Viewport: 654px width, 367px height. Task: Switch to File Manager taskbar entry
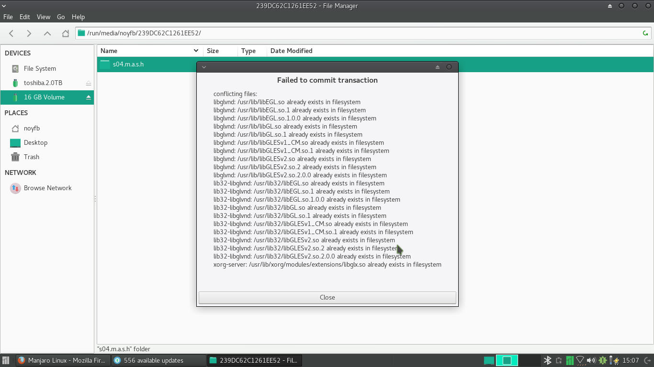(x=255, y=360)
